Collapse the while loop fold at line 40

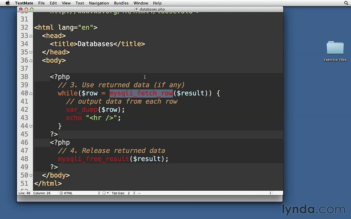(x=31, y=93)
